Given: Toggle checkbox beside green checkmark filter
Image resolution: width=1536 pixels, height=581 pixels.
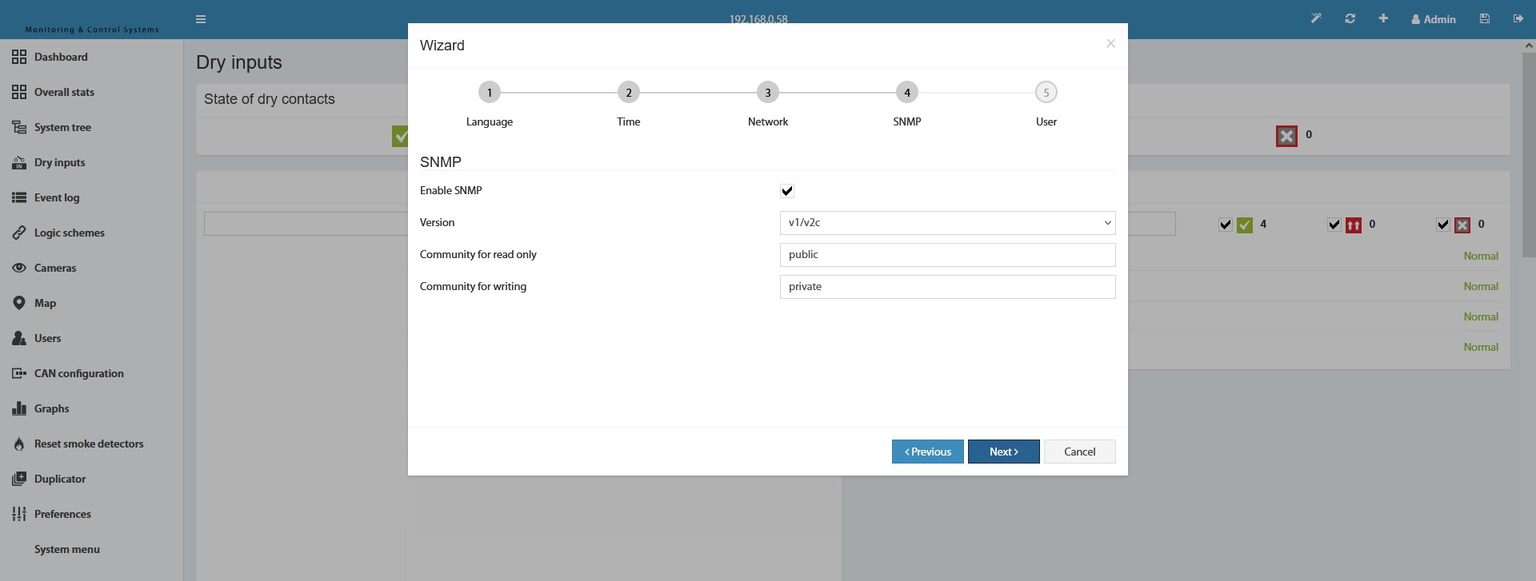Looking at the screenshot, I should (1226, 225).
